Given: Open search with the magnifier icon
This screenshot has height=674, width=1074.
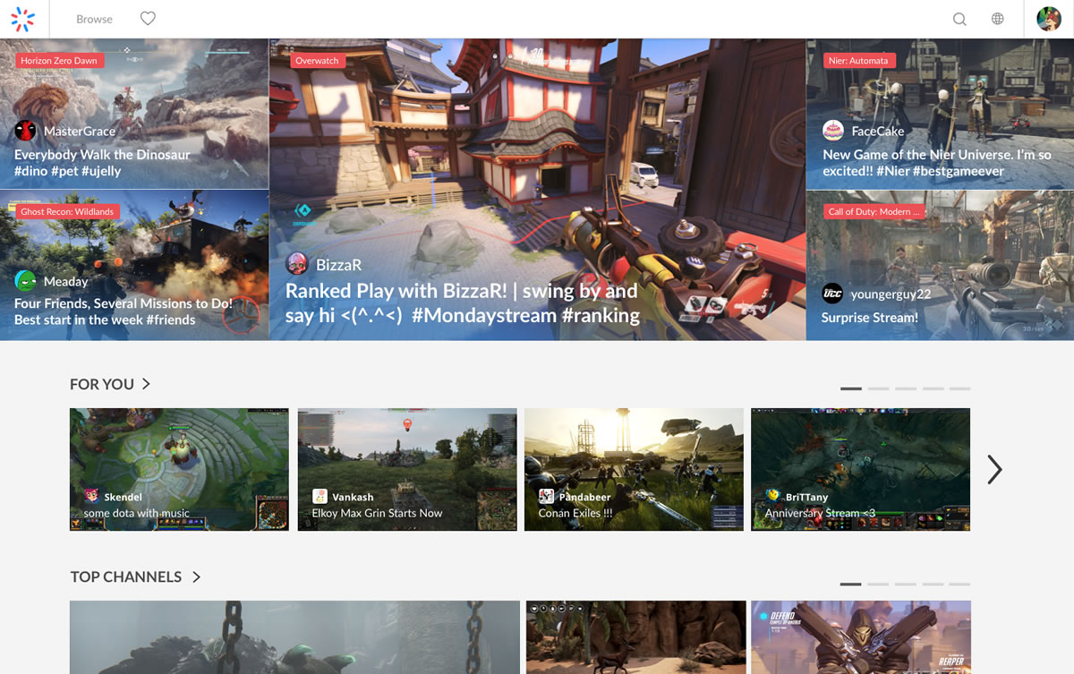Looking at the screenshot, I should pos(959,19).
